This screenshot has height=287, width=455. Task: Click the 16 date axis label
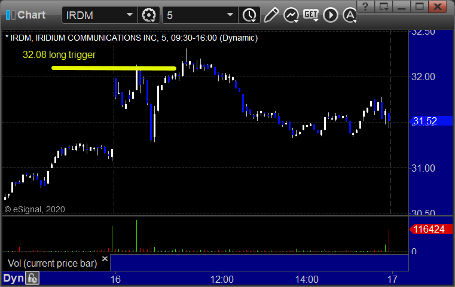click(115, 279)
